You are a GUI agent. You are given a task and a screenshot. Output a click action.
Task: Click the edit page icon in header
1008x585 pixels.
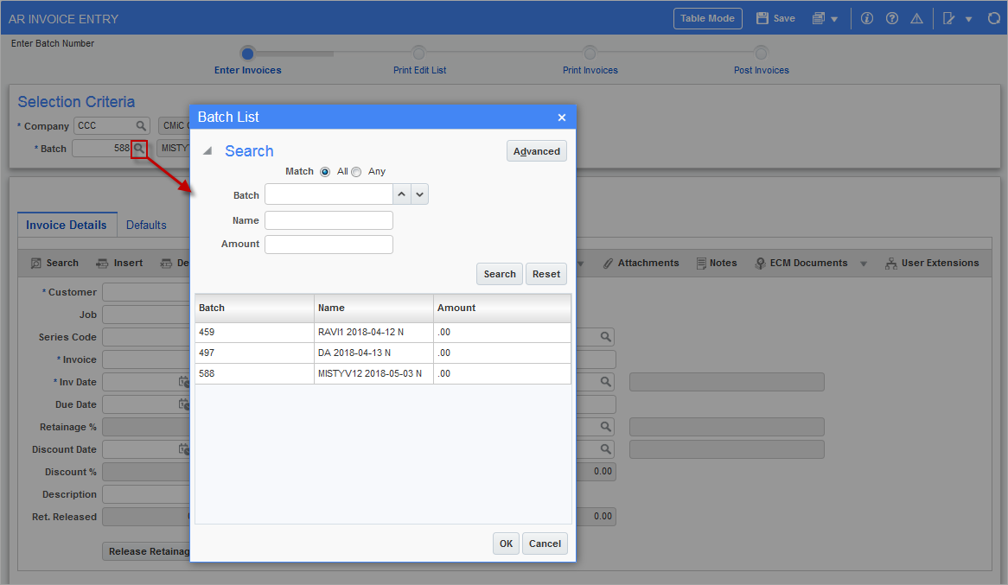click(x=949, y=19)
